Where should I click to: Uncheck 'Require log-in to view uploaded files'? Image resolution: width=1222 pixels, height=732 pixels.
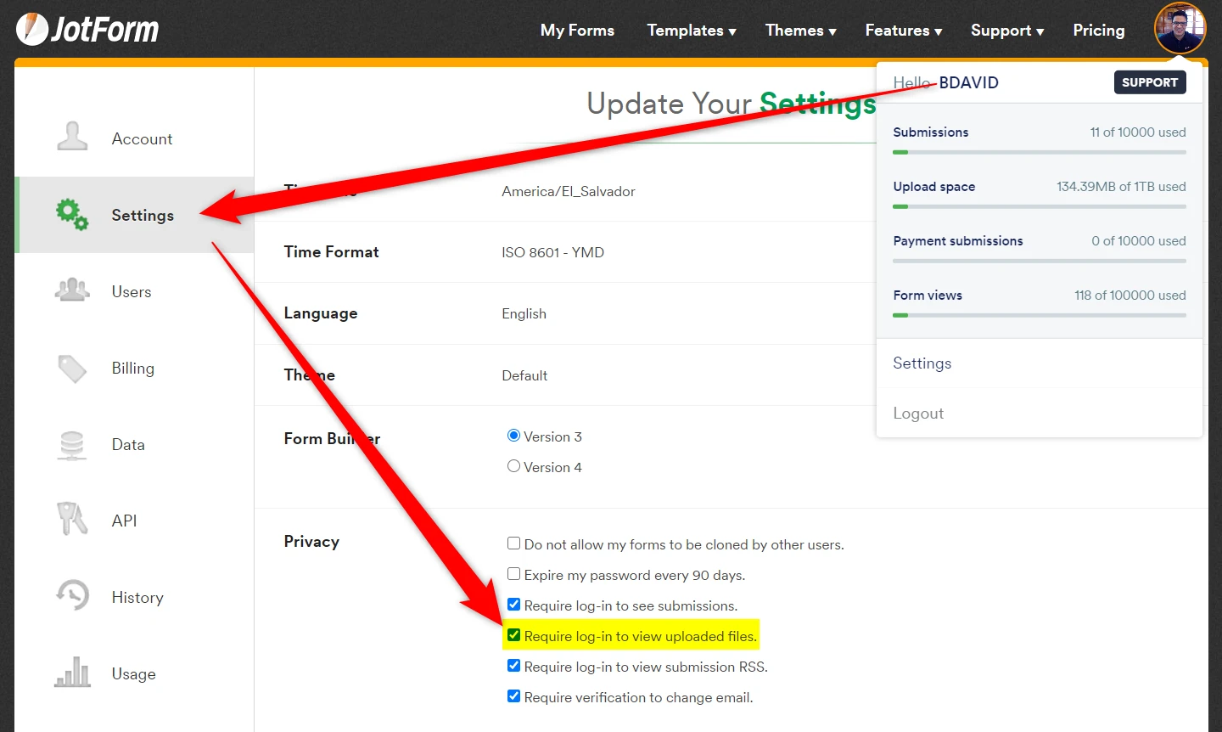coord(513,635)
